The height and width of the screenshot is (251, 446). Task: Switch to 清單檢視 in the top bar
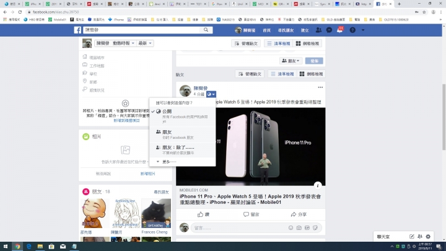279,43
